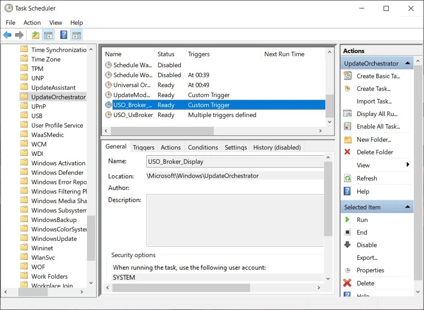Toggle the Show/Hide Console Tree icon

pyautogui.click(x=48, y=35)
